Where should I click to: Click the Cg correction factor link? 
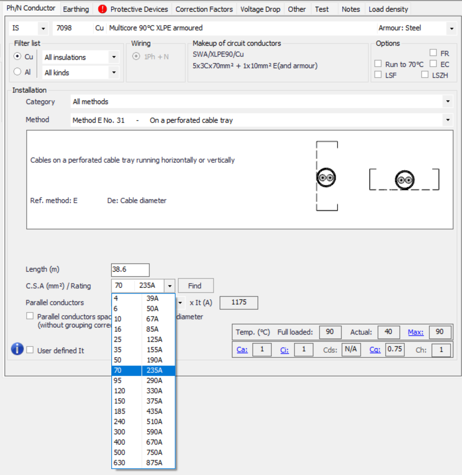point(375,350)
